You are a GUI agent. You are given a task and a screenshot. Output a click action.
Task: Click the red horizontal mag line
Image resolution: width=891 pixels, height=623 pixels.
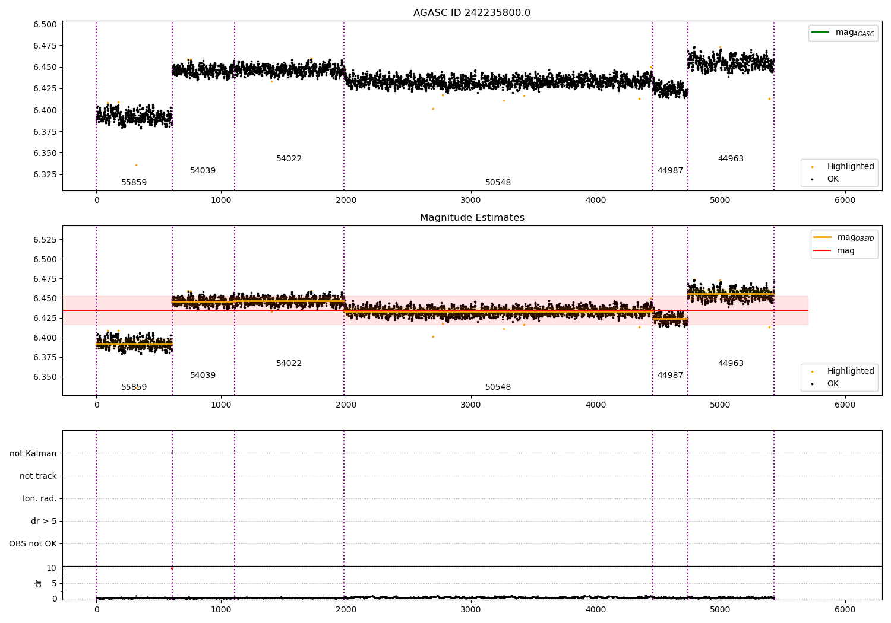(x=435, y=310)
